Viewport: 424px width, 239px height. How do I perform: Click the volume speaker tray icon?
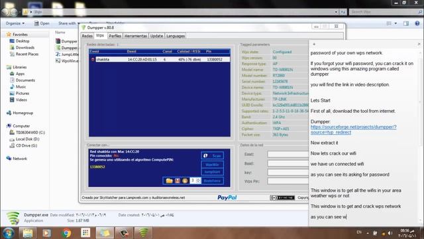390,233
